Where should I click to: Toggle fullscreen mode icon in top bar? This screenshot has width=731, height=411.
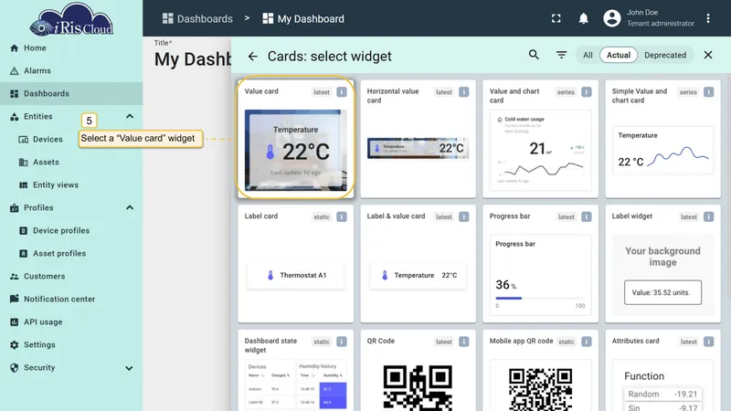[x=556, y=18]
